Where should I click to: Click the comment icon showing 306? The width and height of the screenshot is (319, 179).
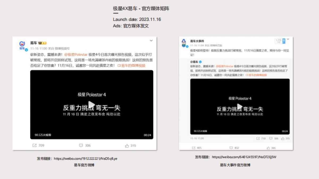81,145
